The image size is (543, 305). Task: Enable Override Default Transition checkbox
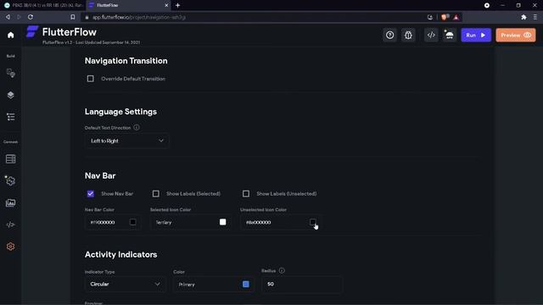91,79
